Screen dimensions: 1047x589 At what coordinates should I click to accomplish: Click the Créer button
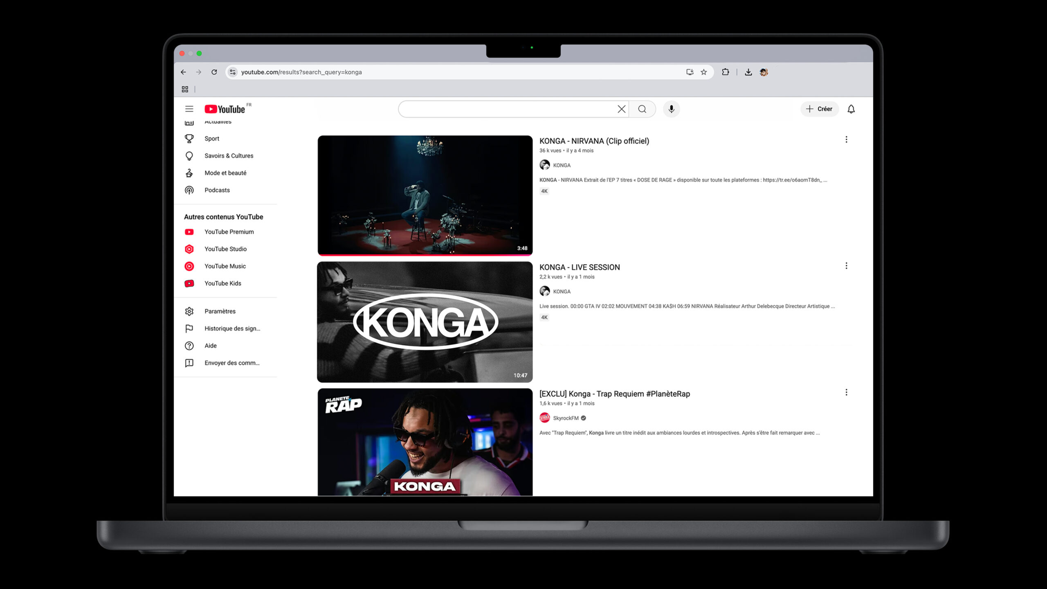819,109
